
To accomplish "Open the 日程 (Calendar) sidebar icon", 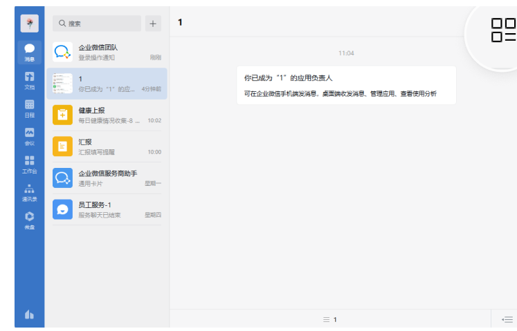I will point(29,108).
